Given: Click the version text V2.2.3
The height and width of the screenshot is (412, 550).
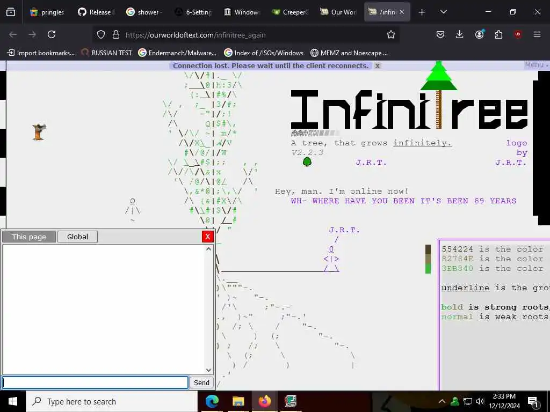Looking at the screenshot, I should click(x=307, y=153).
